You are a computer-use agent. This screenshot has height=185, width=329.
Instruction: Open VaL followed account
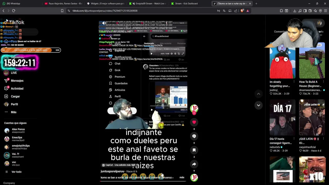[x=14, y=155]
